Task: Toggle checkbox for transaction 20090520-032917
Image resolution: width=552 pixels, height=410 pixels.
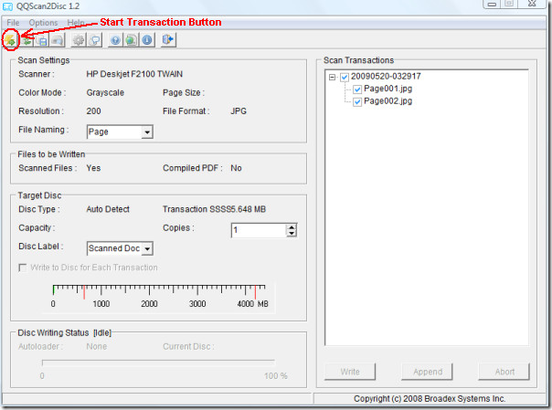Action: [345, 77]
